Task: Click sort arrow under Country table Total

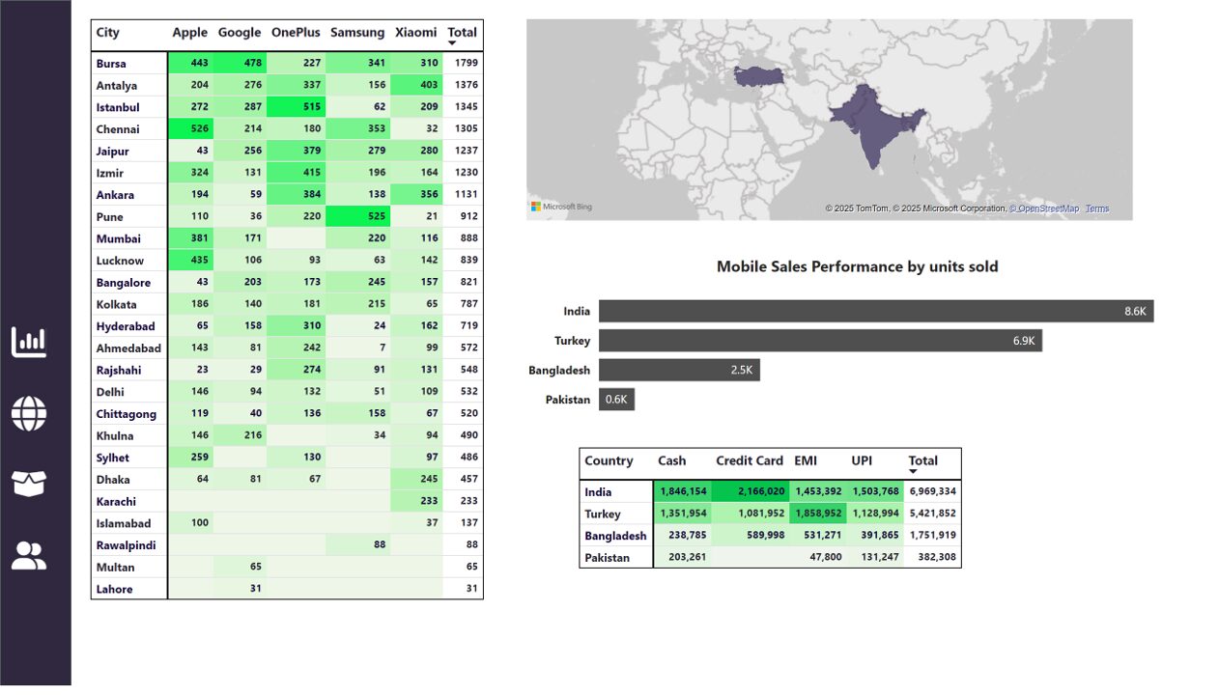Action: click(x=914, y=472)
